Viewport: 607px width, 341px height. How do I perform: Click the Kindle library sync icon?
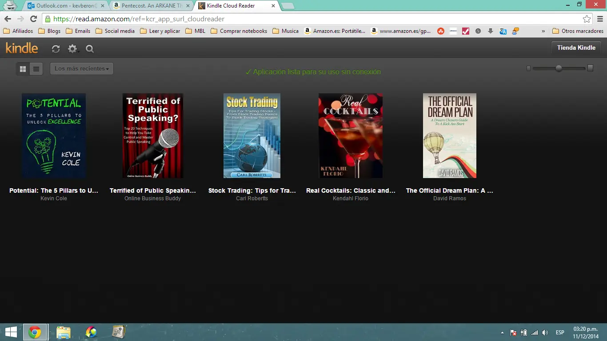click(x=56, y=49)
